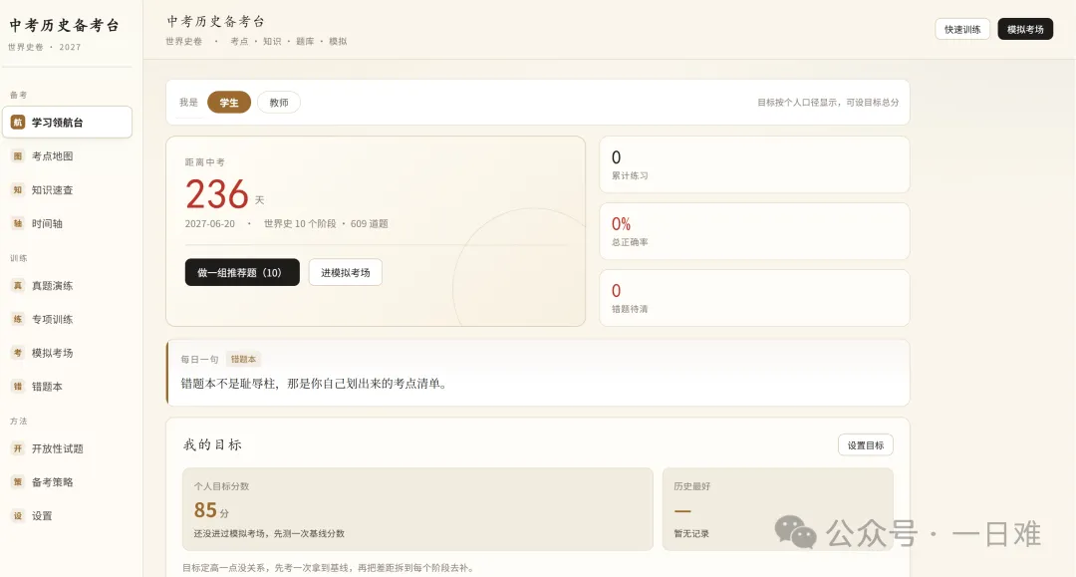Screen dimensions: 1076x577
Task: Click the quote starting 错题本不是耻辱柱
Action: pyautogui.click(x=315, y=384)
